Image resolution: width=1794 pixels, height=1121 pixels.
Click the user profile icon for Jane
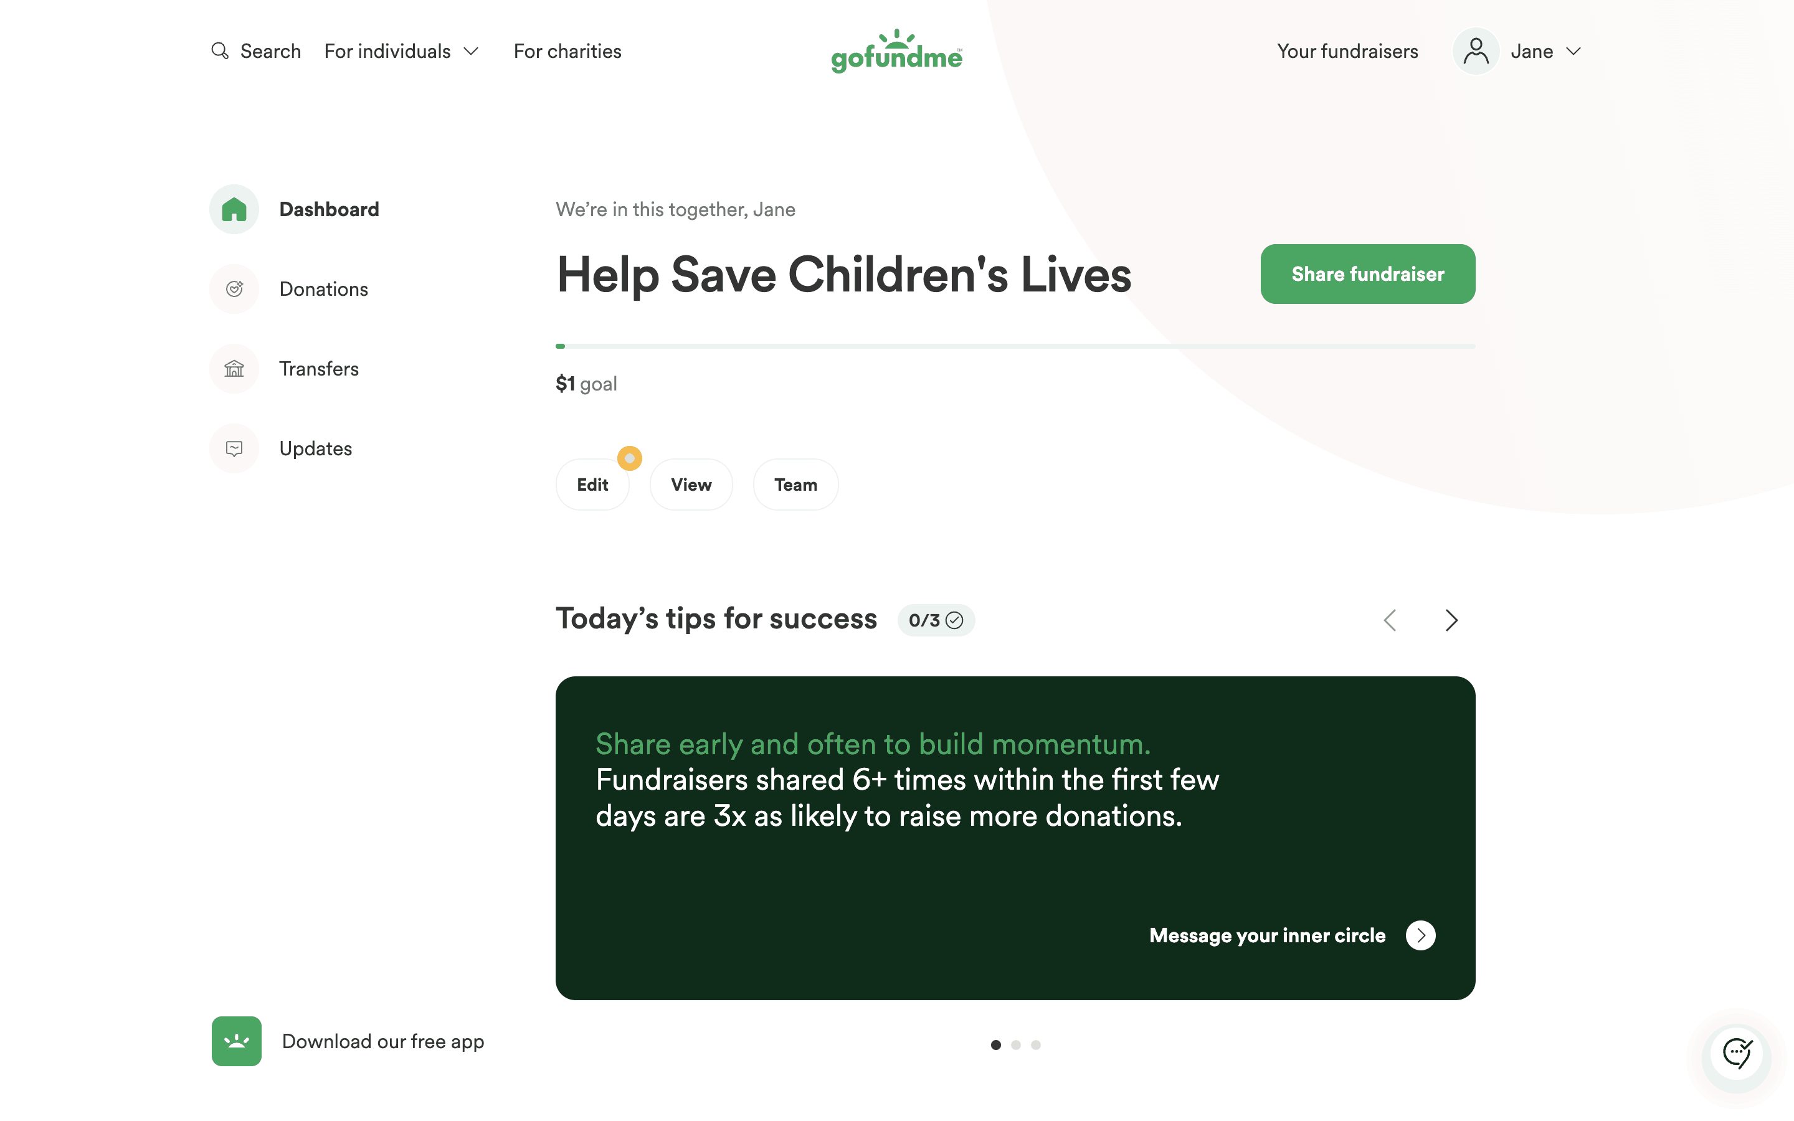(1475, 52)
